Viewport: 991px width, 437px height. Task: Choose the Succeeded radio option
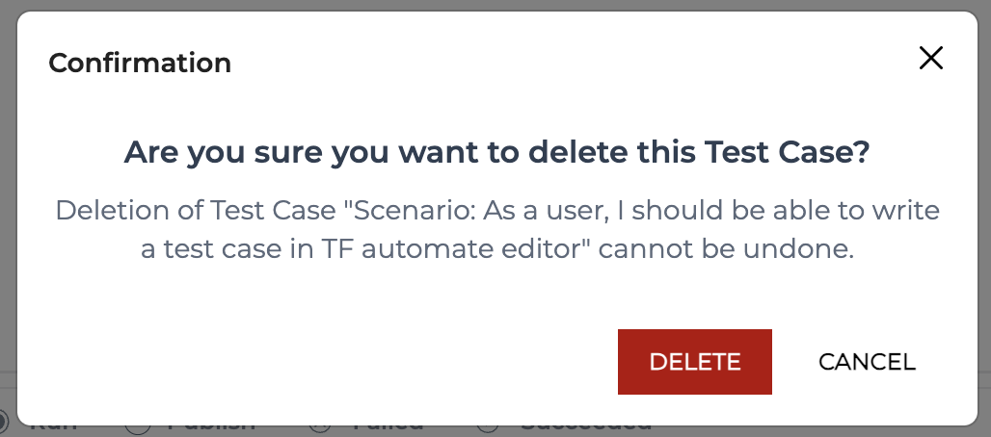tap(489, 427)
